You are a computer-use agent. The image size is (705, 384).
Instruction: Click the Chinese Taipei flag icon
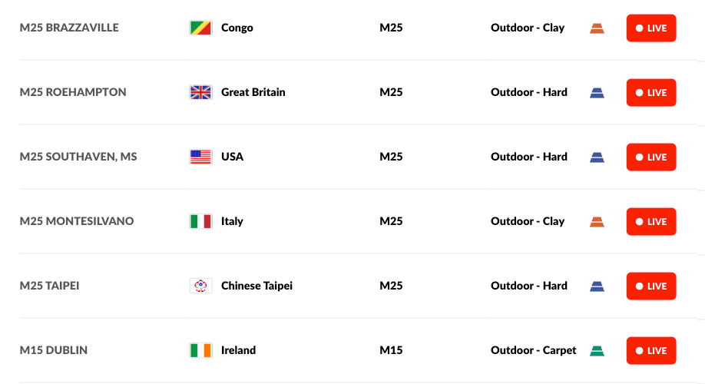click(x=200, y=286)
